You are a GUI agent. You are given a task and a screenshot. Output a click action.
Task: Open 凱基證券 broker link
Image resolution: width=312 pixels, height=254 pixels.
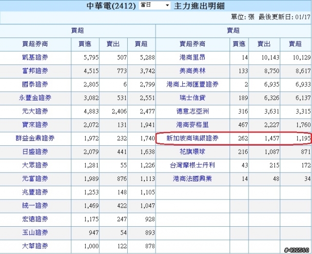point(35,58)
